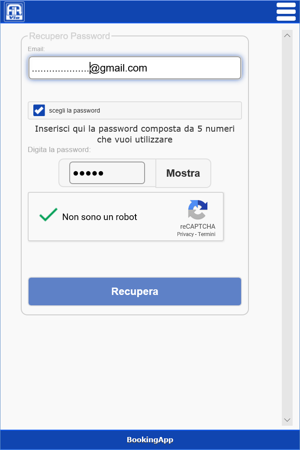Click the Recupero Password legend heading
This screenshot has height=450, width=300.
click(70, 36)
